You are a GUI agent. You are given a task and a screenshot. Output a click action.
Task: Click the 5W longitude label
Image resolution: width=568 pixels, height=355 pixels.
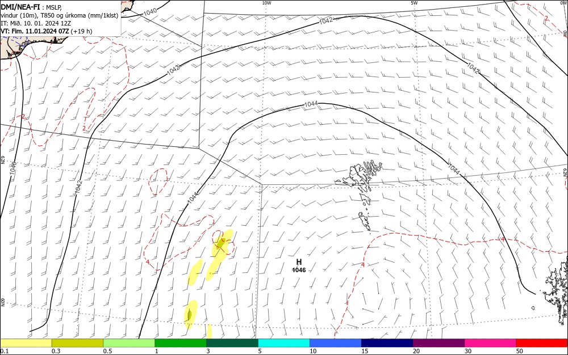coord(414,3)
